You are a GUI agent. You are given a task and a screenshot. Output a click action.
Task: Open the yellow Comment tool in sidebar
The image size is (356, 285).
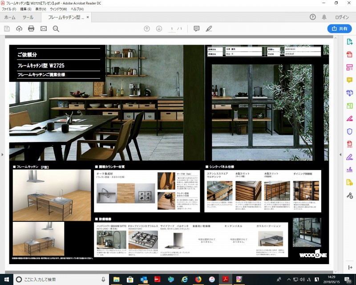click(x=349, y=80)
